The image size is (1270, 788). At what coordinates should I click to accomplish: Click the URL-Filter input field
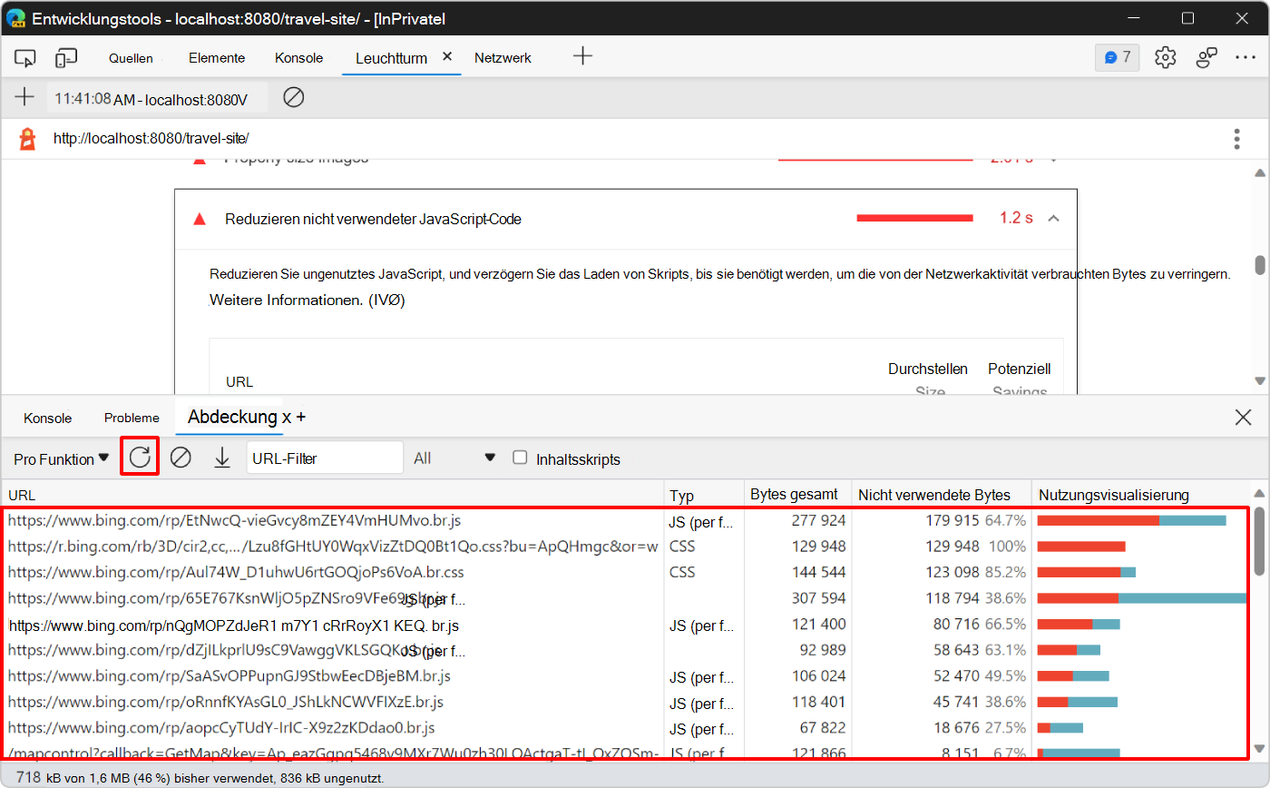[x=324, y=458]
